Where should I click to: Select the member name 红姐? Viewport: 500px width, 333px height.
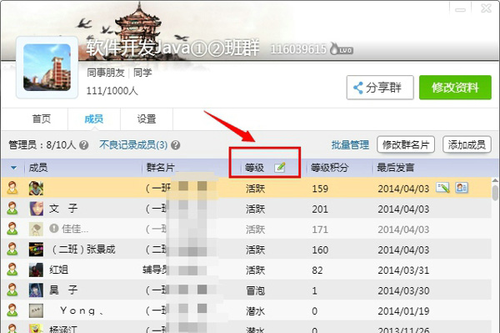[x=58, y=270]
